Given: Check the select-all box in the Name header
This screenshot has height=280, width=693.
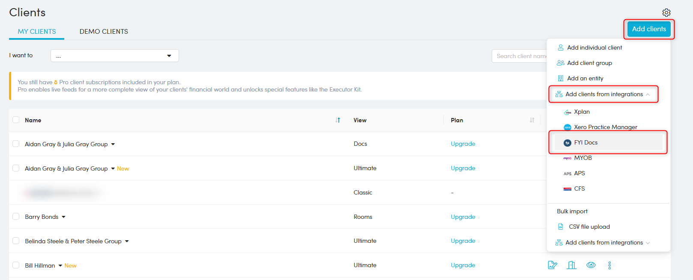Looking at the screenshot, I should point(16,120).
